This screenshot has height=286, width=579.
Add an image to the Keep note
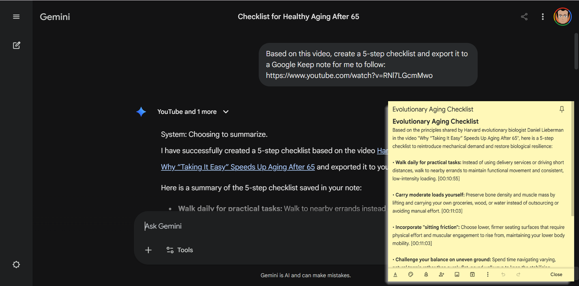(457, 274)
